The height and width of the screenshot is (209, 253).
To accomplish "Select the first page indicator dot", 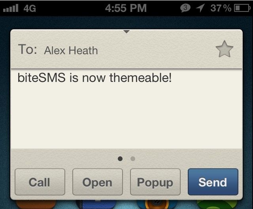I will pyautogui.click(x=120, y=159).
